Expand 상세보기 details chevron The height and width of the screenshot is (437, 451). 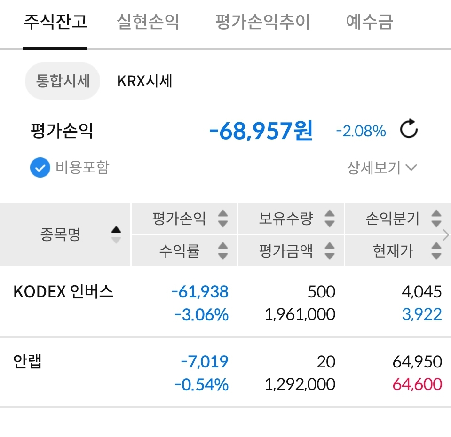(x=411, y=168)
